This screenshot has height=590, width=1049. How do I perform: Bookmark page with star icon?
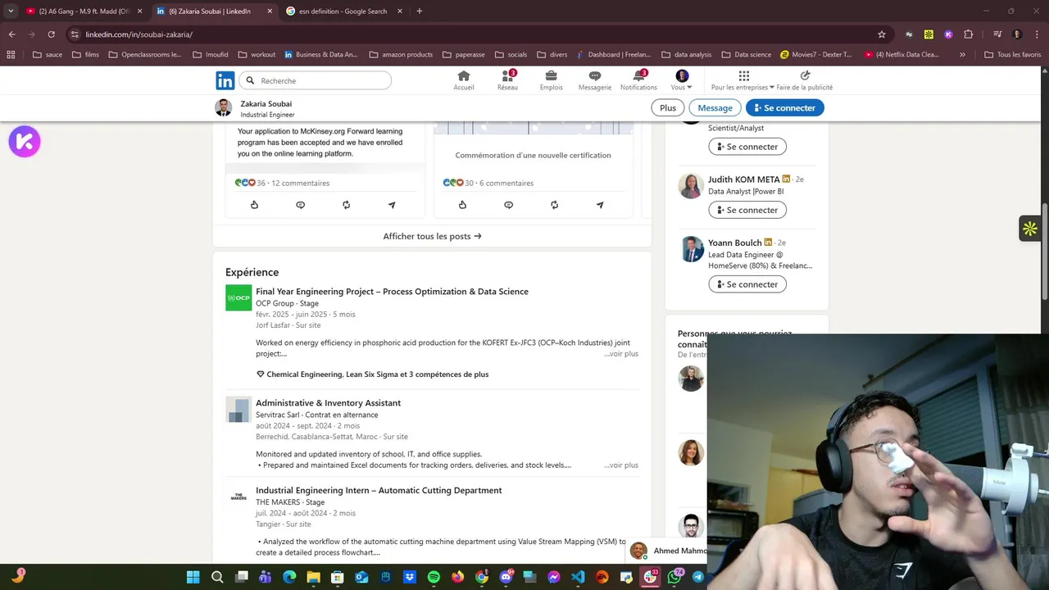(882, 34)
